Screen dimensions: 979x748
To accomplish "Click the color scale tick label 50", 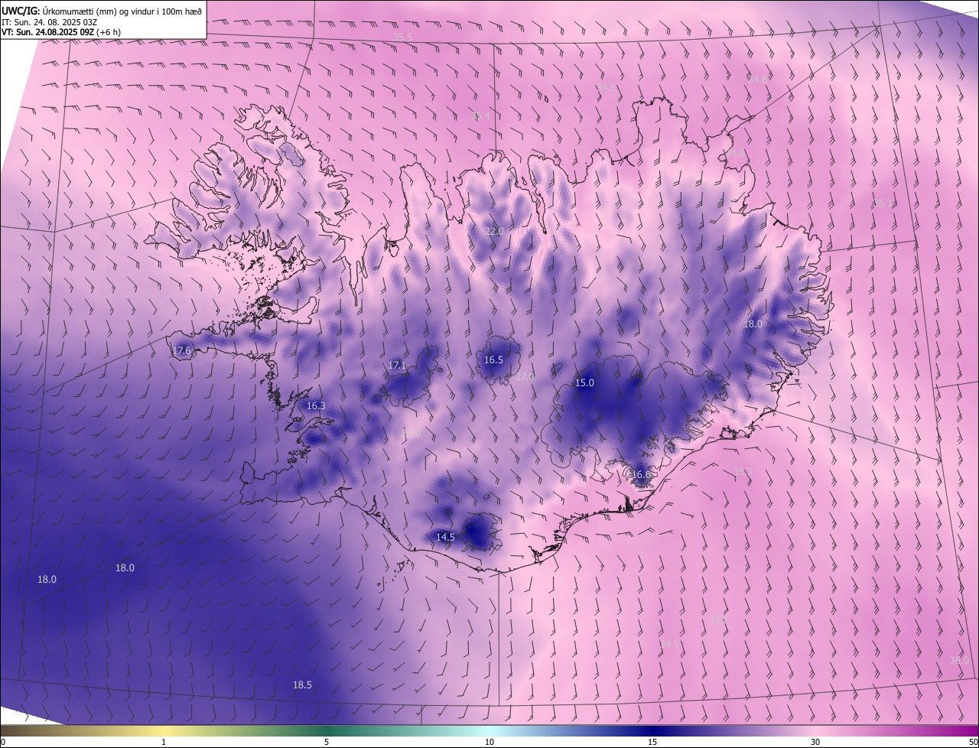I will click(973, 743).
